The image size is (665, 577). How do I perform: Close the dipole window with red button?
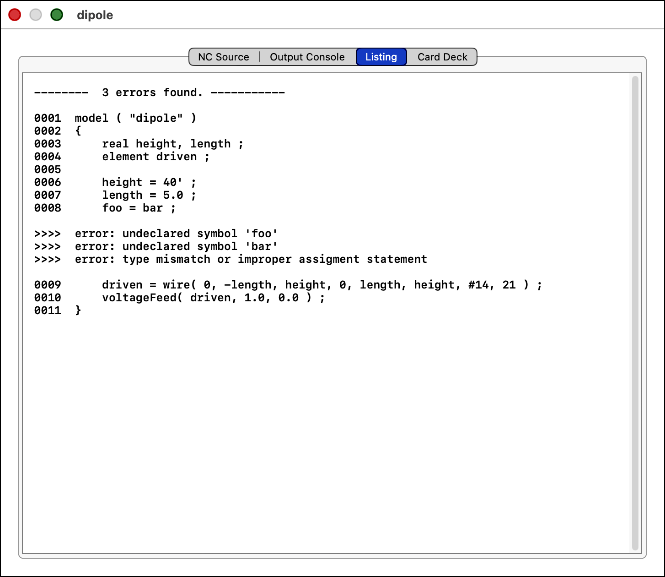[x=15, y=15]
